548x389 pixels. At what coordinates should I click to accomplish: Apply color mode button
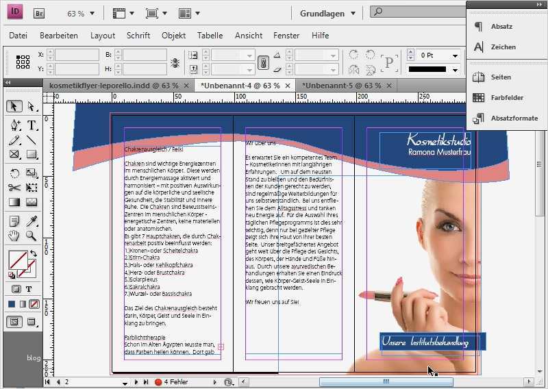tap(12, 304)
